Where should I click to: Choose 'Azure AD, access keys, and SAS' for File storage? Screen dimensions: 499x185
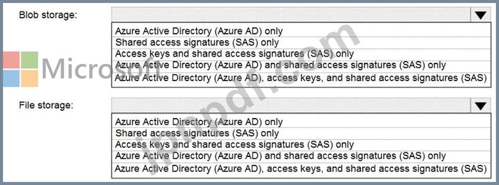click(x=301, y=169)
